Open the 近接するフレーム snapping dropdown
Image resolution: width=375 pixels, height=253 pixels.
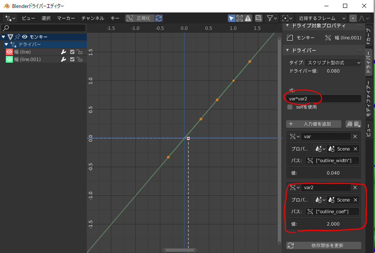(x=321, y=18)
